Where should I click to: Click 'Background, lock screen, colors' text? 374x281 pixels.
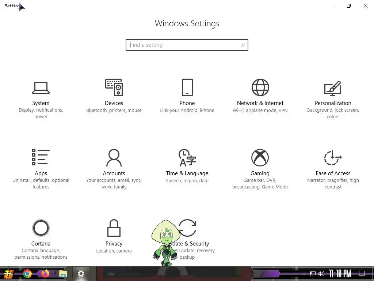(333, 113)
